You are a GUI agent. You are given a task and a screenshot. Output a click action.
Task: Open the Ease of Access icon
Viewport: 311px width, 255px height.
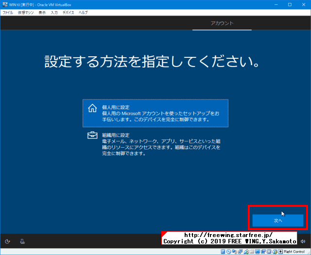pos(8,241)
